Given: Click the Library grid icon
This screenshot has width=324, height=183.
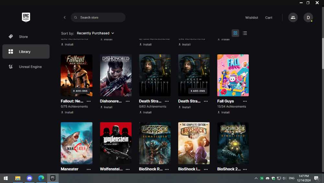Looking at the screenshot, I should click(x=11, y=51).
